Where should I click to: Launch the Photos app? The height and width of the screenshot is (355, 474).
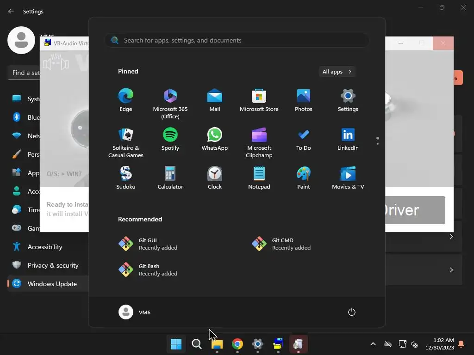click(x=304, y=100)
